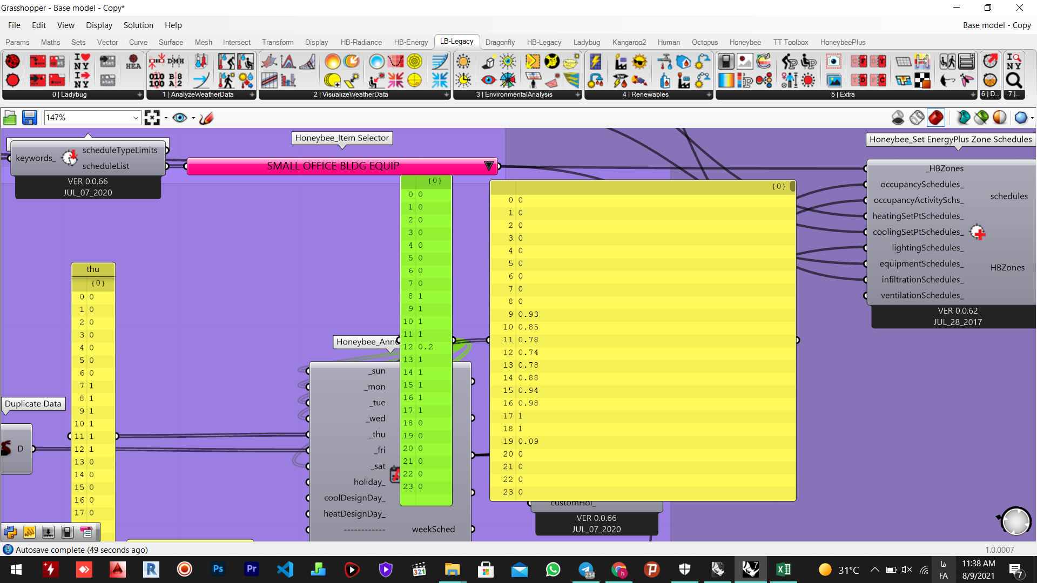Save document with blue floppy icon
Image resolution: width=1037 pixels, height=583 pixels.
pos(29,118)
